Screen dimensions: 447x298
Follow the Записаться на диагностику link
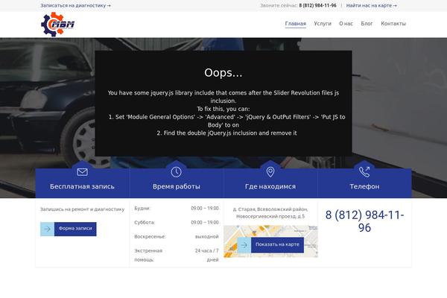[75, 5]
